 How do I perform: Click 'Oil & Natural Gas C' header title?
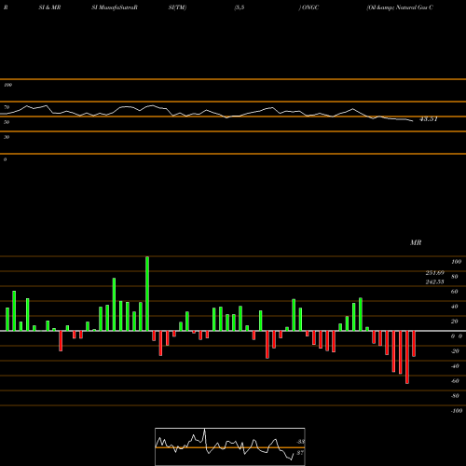400,7
